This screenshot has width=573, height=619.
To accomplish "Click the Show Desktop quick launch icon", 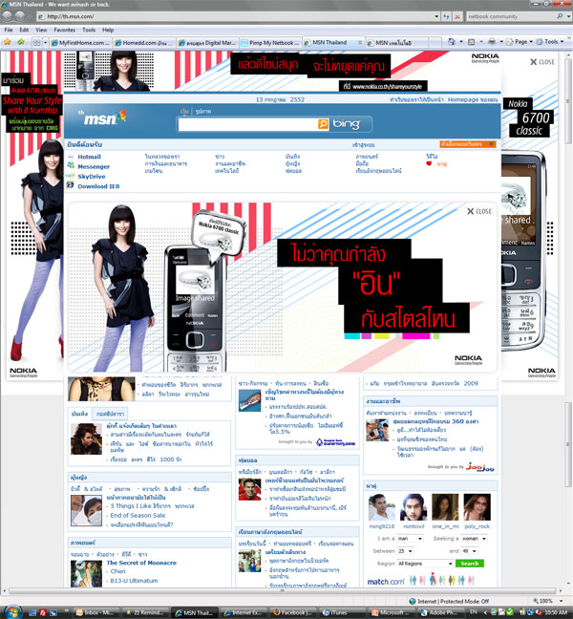I will (32, 612).
